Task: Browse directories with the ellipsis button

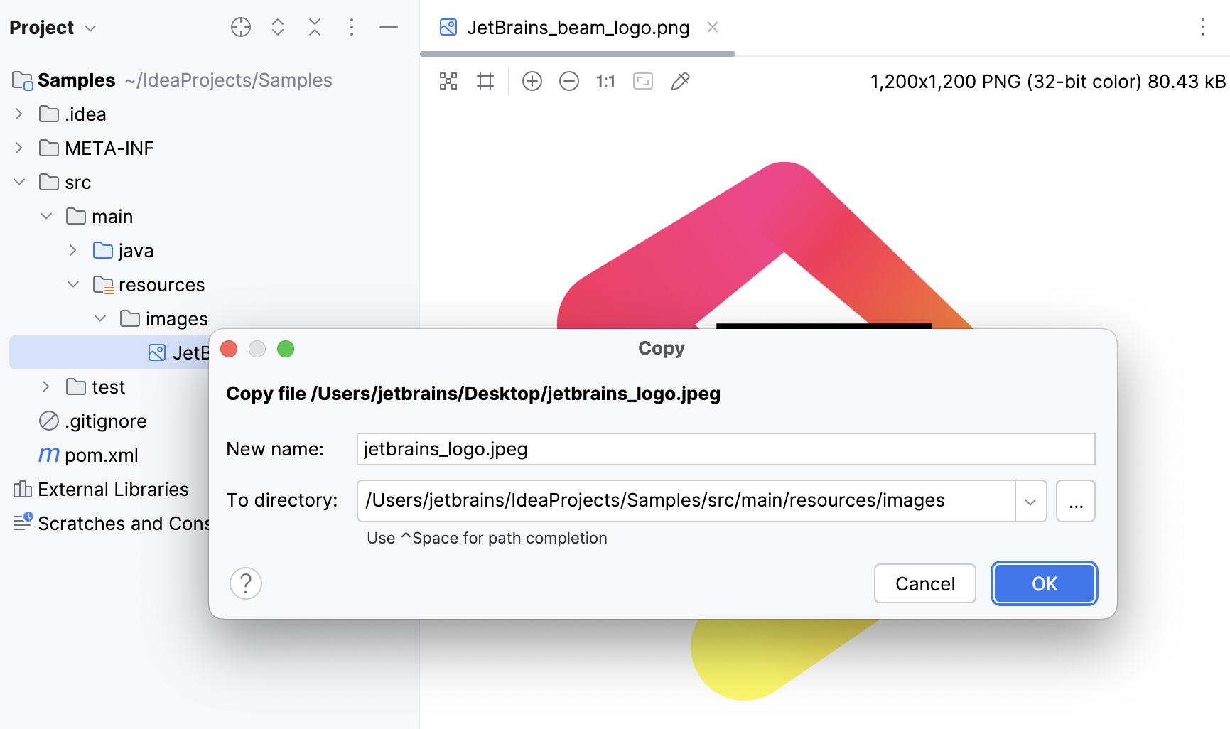Action: coord(1075,501)
